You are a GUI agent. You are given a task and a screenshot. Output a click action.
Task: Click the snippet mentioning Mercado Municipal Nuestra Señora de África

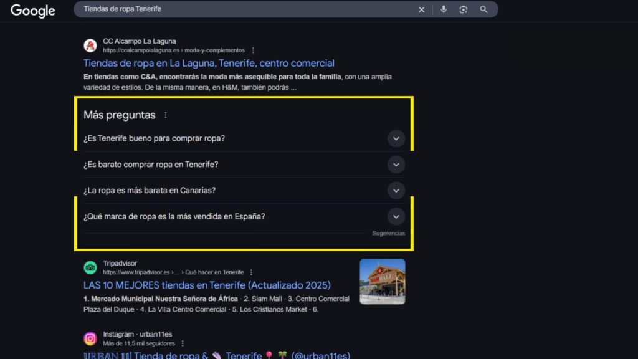216,304
